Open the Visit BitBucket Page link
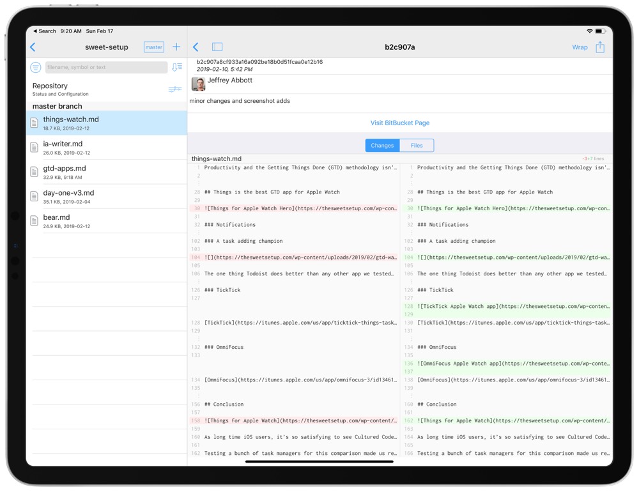The height and width of the screenshot is (492, 639). tap(400, 123)
